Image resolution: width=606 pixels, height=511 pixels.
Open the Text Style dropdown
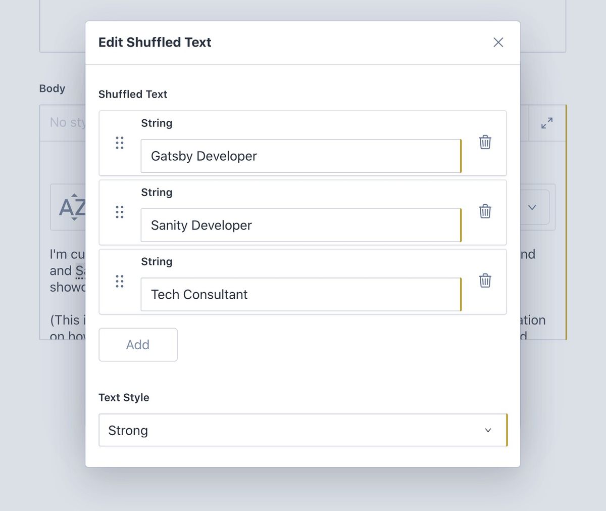(302, 430)
